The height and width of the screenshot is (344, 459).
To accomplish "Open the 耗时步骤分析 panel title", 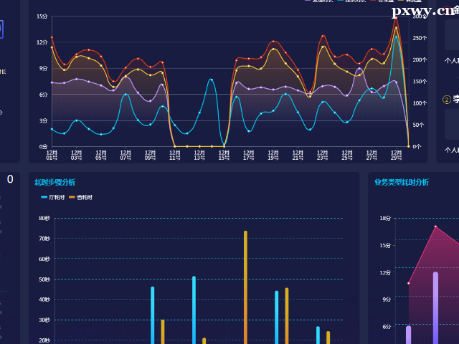I will (55, 182).
